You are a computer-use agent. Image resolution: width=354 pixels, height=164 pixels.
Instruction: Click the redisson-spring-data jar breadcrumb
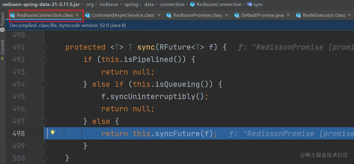(41, 4)
